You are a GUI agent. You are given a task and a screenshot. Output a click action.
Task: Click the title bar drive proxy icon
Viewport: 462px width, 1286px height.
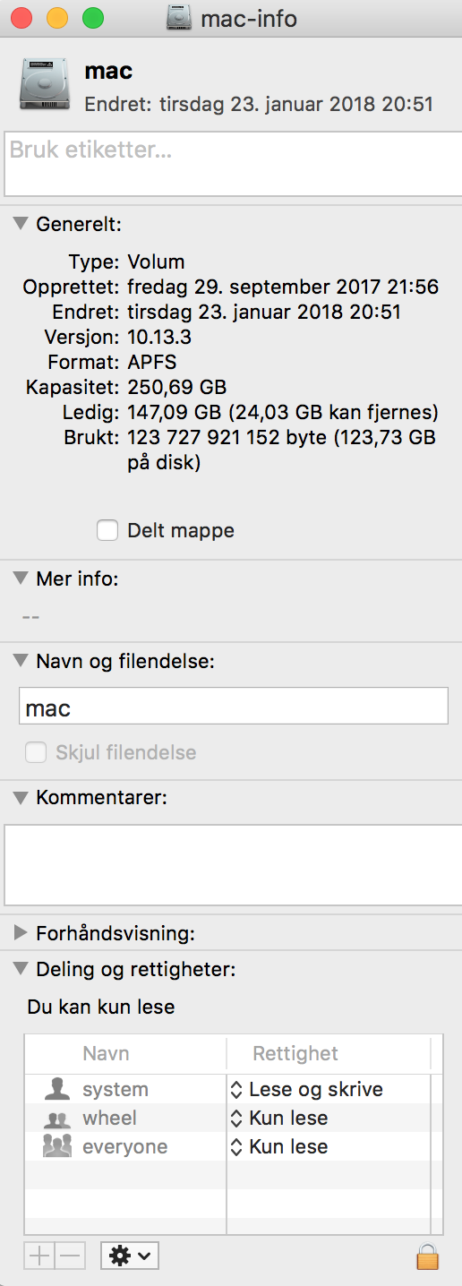[180, 18]
